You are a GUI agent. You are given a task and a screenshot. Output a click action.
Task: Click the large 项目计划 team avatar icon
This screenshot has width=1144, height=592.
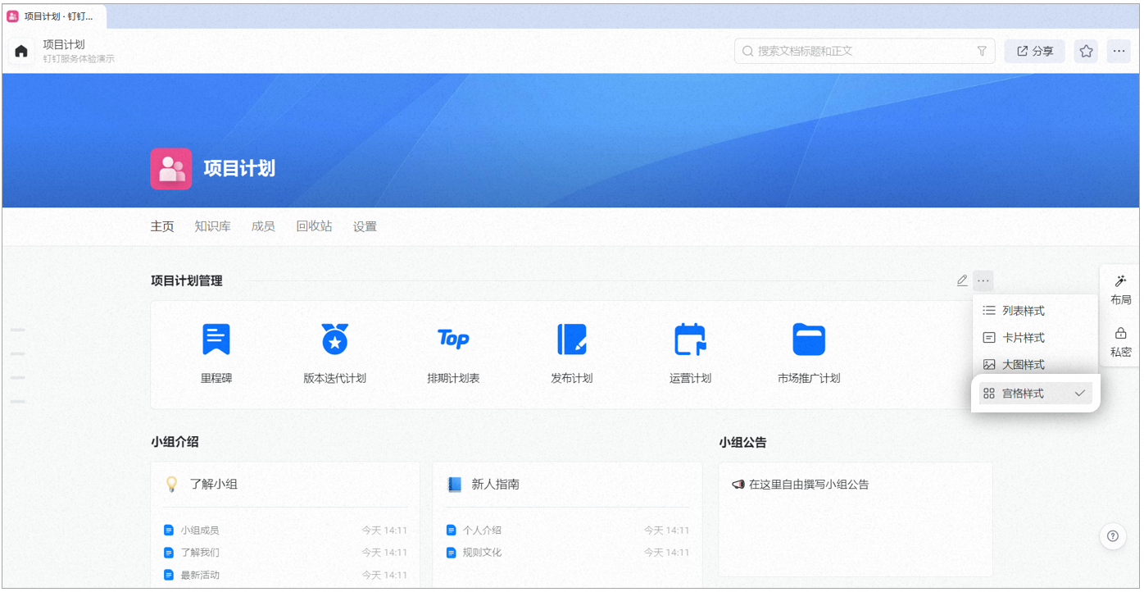point(171,169)
